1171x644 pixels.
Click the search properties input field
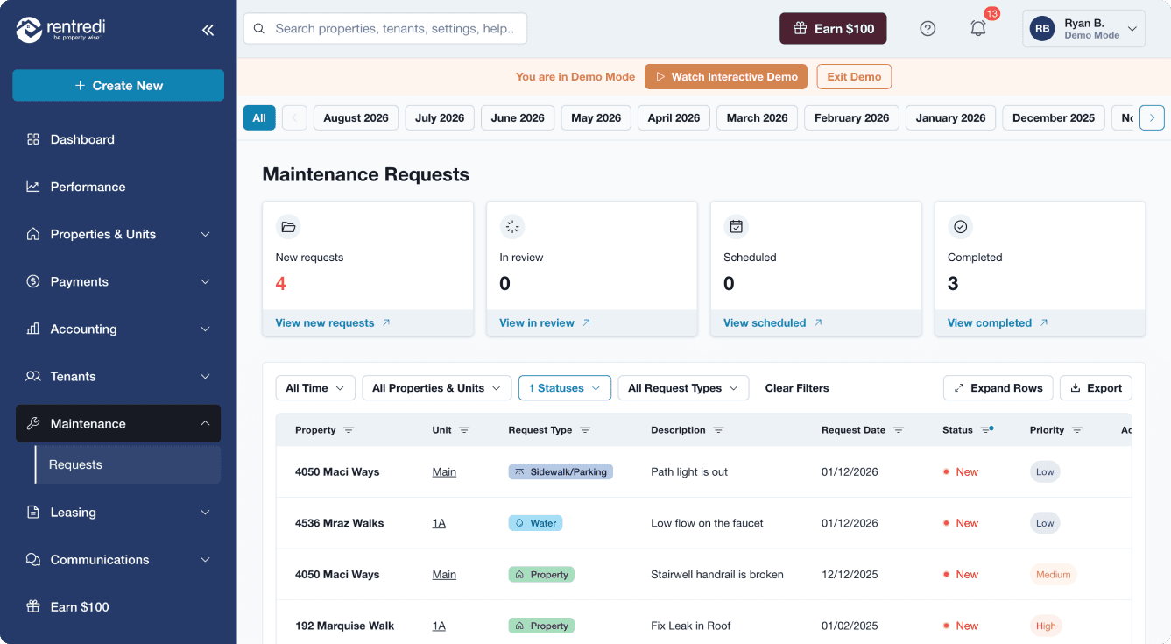[x=385, y=28]
